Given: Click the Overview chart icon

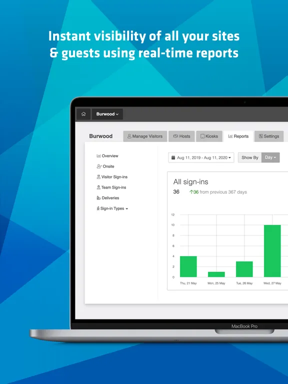Looking at the screenshot, I should click(98, 156).
